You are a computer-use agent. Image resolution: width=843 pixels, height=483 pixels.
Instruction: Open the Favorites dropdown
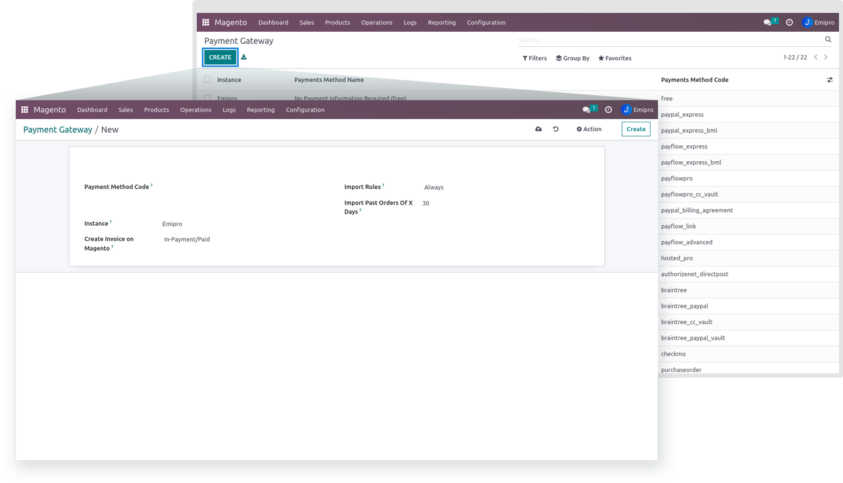(615, 58)
